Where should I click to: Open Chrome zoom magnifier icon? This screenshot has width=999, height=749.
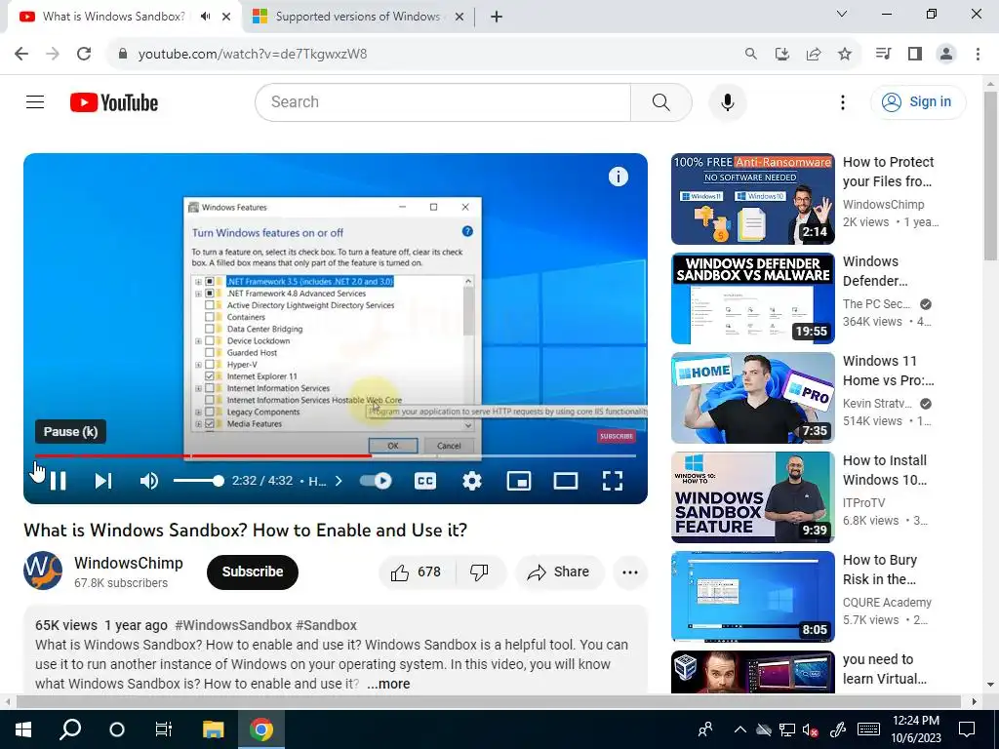(751, 54)
